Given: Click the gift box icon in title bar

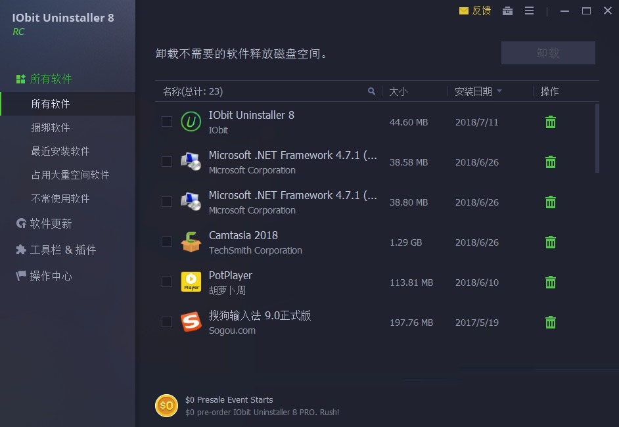Looking at the screenshot, I should click(507, 11).
